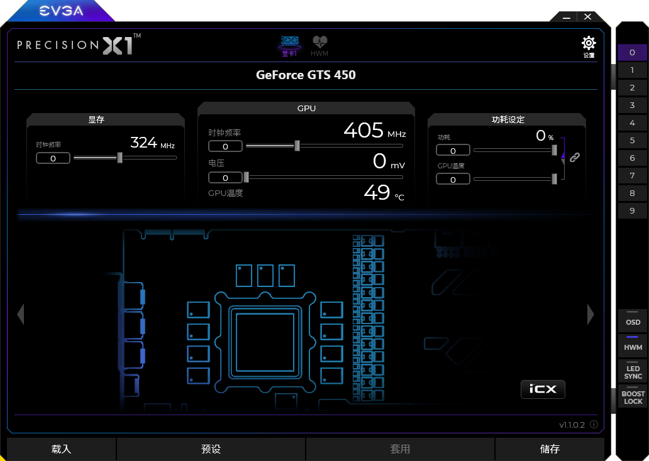The width and height of the screenshot is (649, 461).
Task: Click the memory clock slider handle
Action: [119, 158]
